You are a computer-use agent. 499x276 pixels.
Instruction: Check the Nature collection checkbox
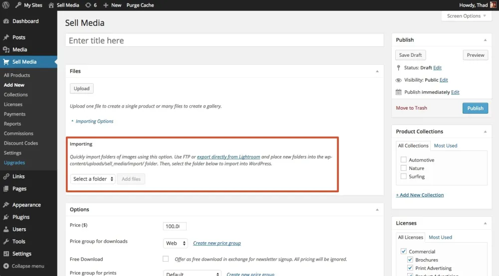[x=404, y=168]
